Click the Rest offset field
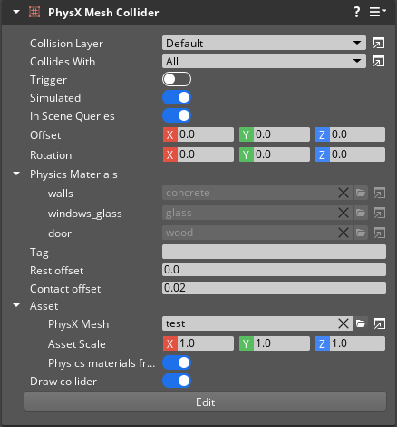 tap(274, 270)
